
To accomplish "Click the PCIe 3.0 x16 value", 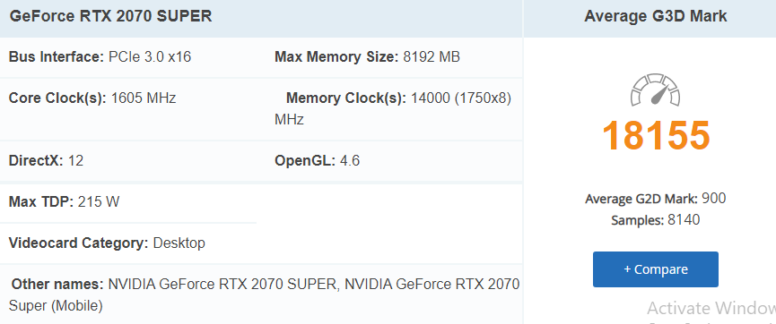I will coord(150,57).
